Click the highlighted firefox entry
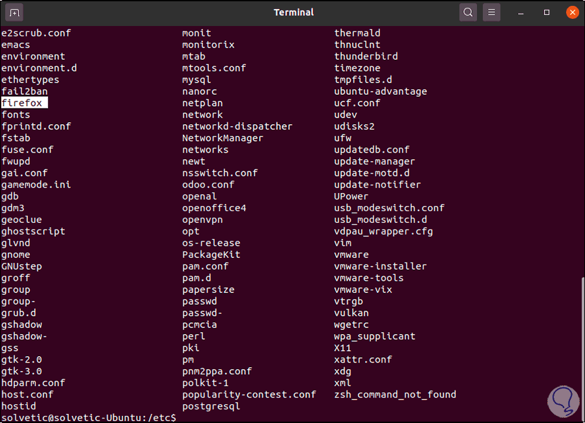 click(x=23, y=103)
